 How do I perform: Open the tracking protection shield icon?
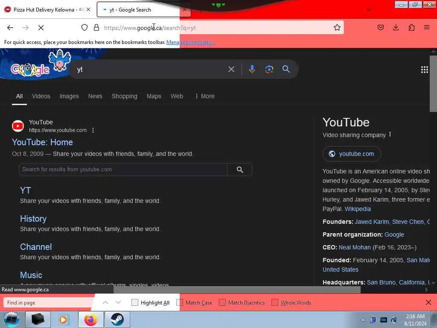coord(84,27)
